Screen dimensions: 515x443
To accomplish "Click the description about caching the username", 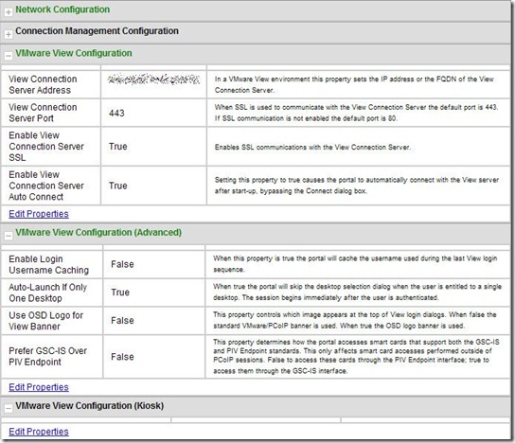I will click(355, 264).
